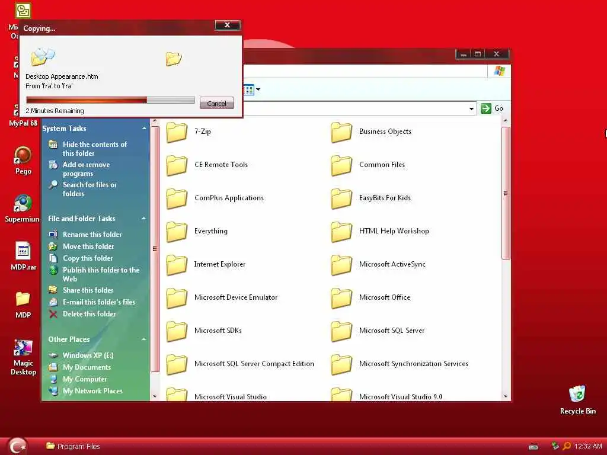Open the Microsoft Office folder icon
607x455 pixels.
point(341,298)
